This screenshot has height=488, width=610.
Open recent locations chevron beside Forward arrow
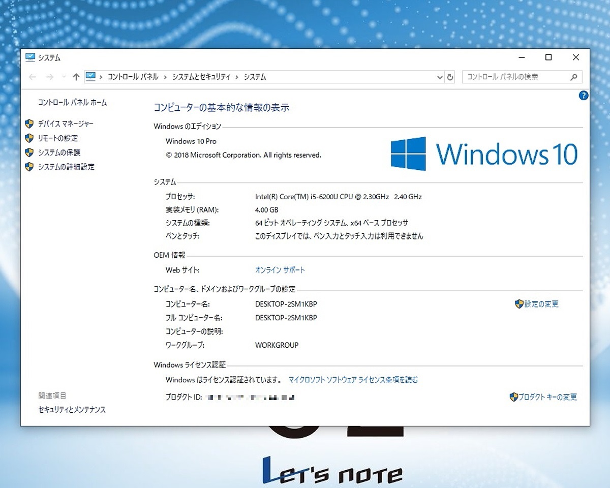click(x=64, y=77)
